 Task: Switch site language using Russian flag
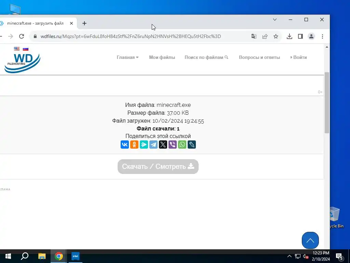point(26,49)
